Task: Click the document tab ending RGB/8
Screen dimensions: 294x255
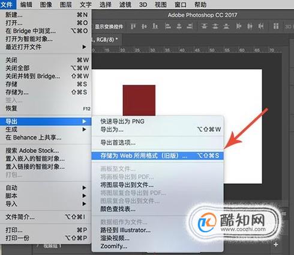Action: (107, 40)
